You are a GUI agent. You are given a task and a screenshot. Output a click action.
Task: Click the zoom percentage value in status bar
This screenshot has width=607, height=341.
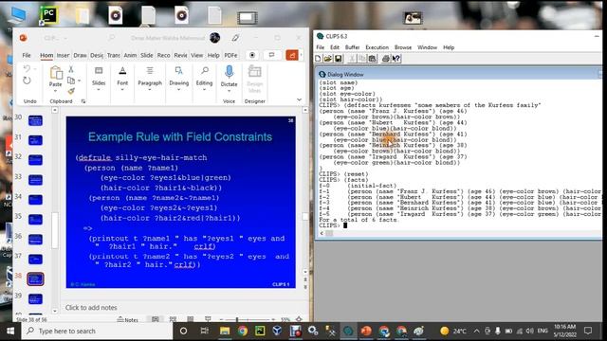285,320
